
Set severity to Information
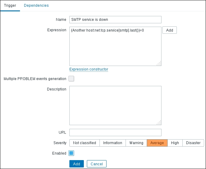pyautogui.click(x=112, y=143)
